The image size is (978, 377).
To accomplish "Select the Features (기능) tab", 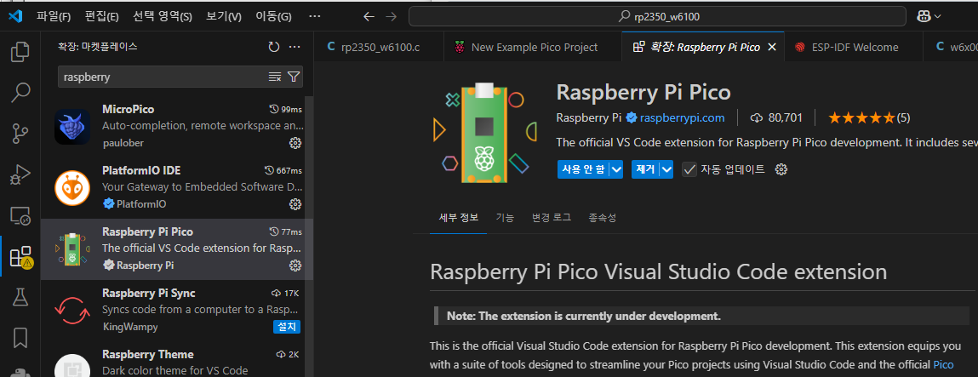I will coord(506,218).
